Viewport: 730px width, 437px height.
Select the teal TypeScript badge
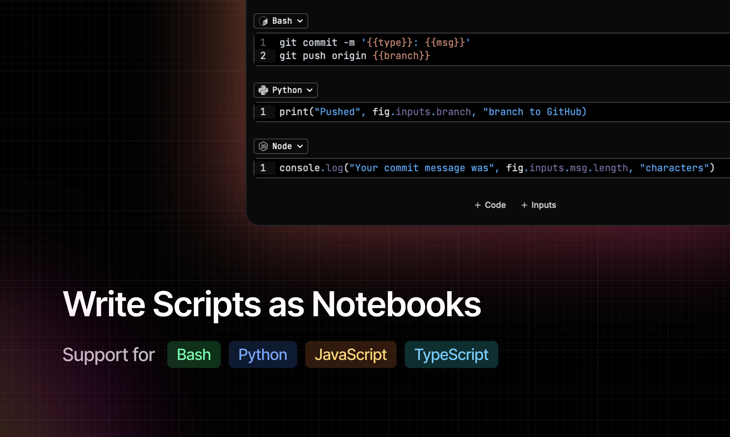451,354
